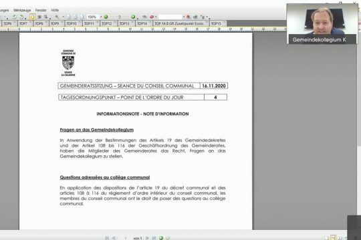The width and height of the screenshot is (361, 240).
Task: Select the text selection tool icon
Action: [x=46, y=17]
